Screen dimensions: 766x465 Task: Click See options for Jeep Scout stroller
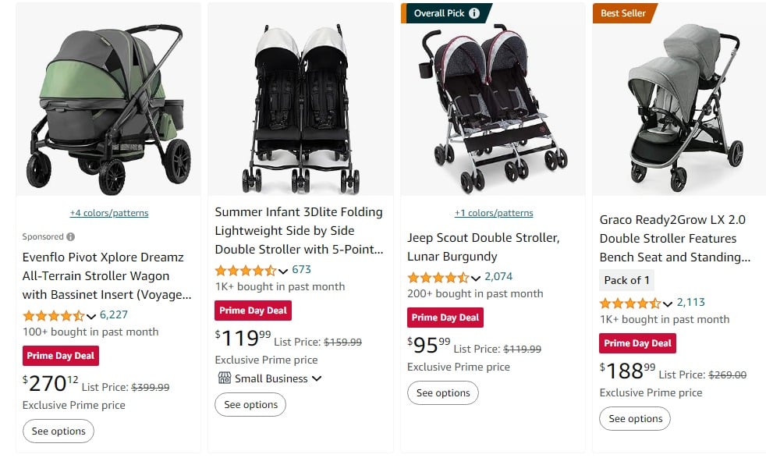tap(443, 392)
